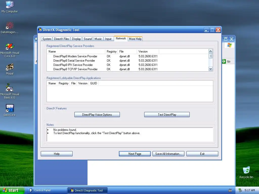
Task: Switch to Control Panel taskbar button
Action: coord(47,190)
